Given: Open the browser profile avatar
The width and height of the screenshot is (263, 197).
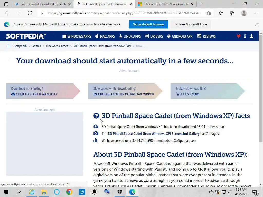Looking at the screenshot, I should click(x=244, y=13).
